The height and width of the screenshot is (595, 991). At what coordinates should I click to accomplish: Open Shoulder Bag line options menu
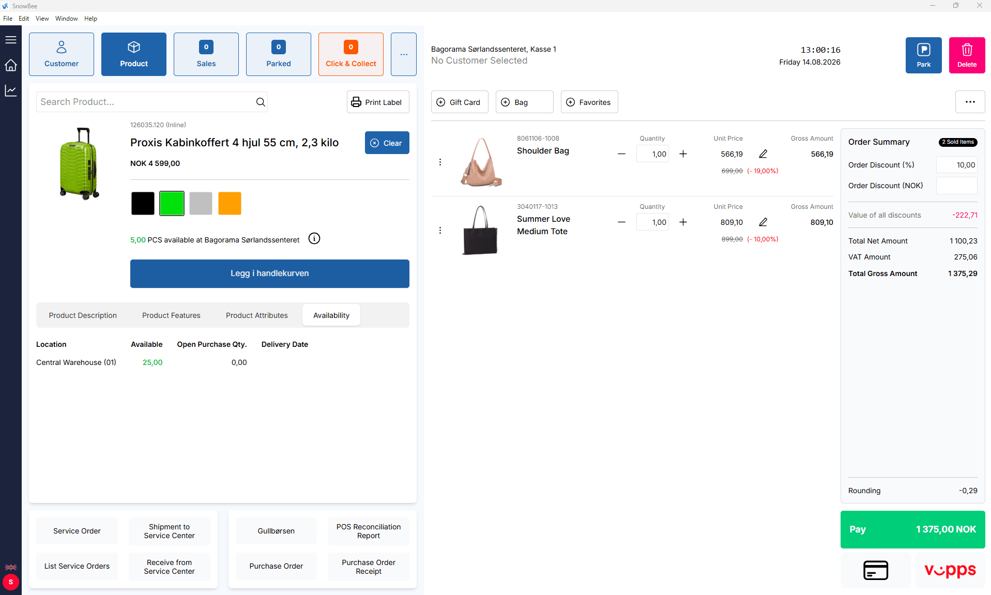point(440,162)
